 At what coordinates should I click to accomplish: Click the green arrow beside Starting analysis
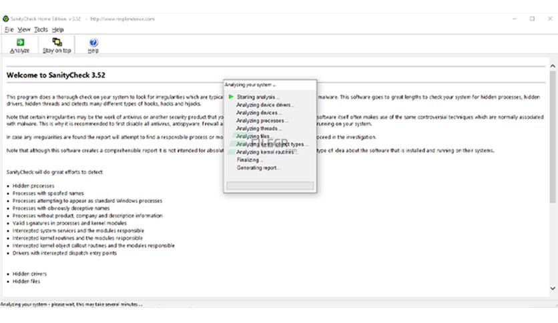coord(231,97)
